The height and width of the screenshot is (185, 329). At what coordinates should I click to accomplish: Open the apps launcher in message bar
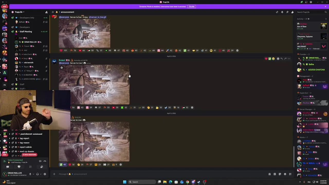(x=290, y=174)
